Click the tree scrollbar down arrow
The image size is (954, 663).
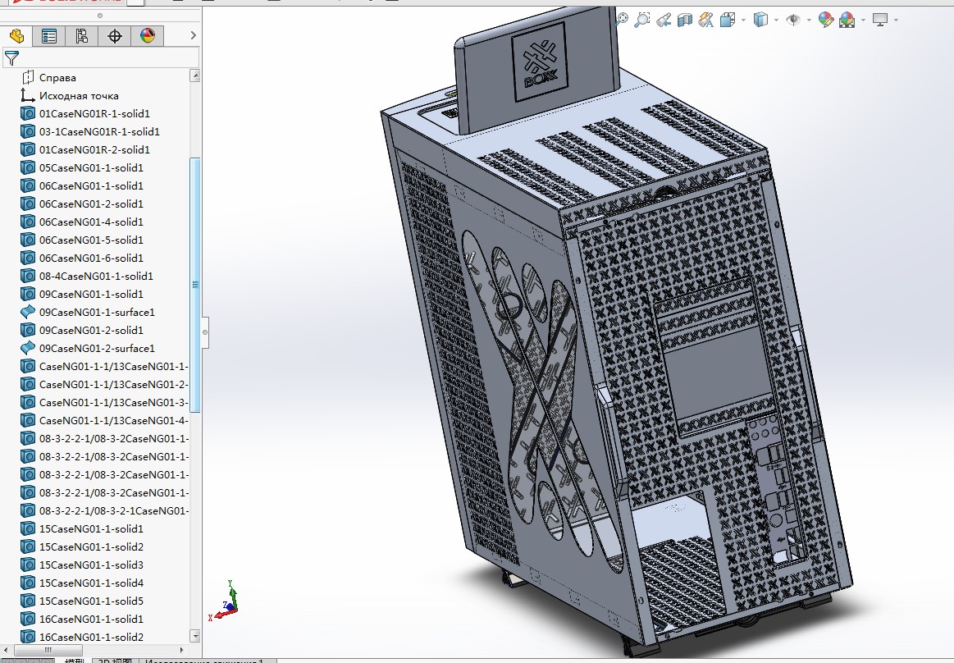pyautogui.click(x=195, y=636)
